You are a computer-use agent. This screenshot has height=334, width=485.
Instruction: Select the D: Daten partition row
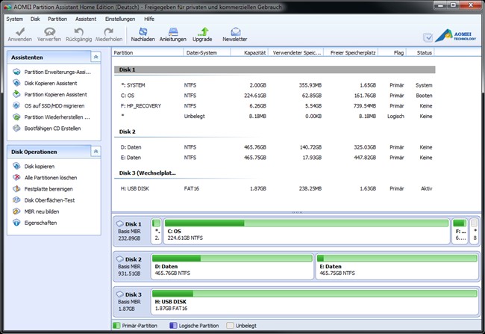click(275, 147)
